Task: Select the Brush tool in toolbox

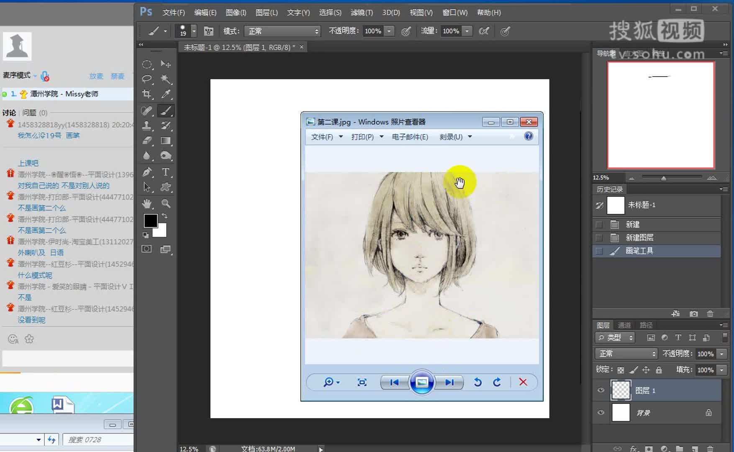Action: point(166,110)
